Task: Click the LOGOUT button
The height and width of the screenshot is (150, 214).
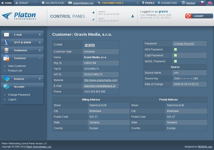Action: click(x=199, y=16)
